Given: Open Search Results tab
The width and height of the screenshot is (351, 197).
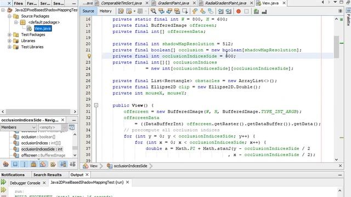Looking at the screenshot, I should pos(48,175).
